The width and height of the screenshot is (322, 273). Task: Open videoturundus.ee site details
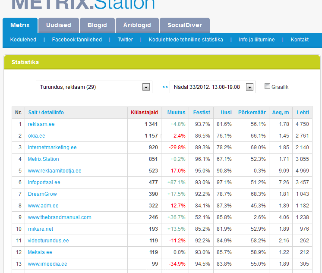[x=48, y=241]
